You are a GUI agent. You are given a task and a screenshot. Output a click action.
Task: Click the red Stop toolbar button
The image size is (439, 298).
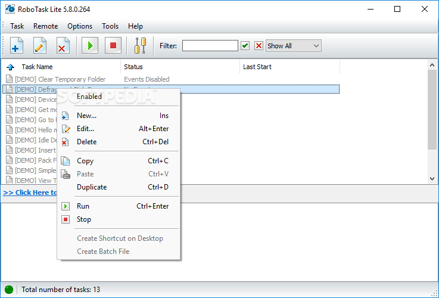113,45
